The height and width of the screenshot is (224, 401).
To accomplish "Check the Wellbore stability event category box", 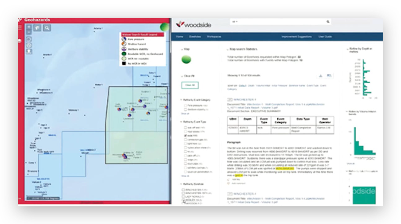I will click(185, 109).
